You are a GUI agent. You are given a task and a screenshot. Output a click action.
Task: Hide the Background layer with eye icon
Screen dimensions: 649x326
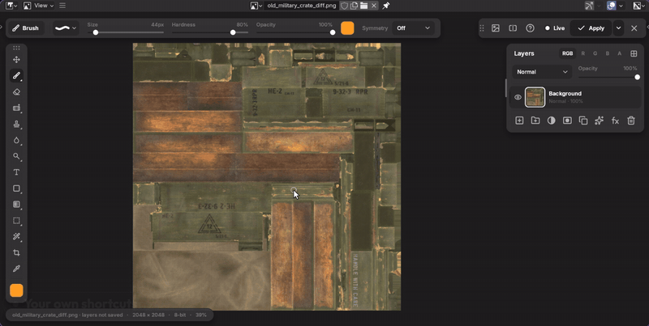coord(518,97)
